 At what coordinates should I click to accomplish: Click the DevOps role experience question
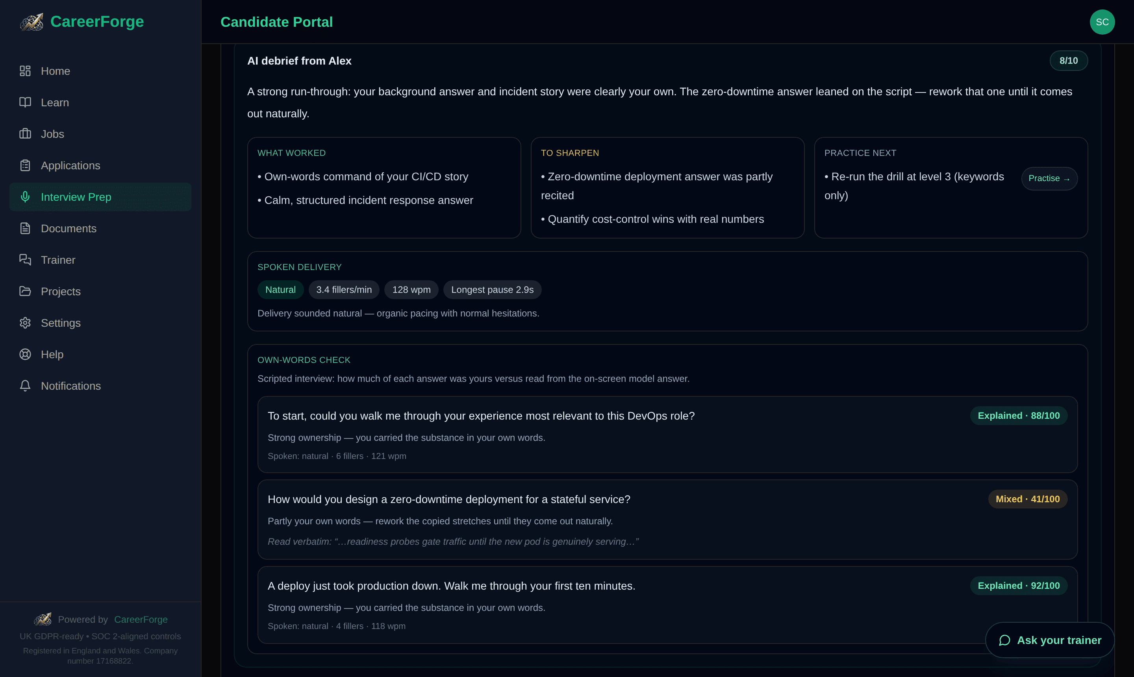coord(481,416)
